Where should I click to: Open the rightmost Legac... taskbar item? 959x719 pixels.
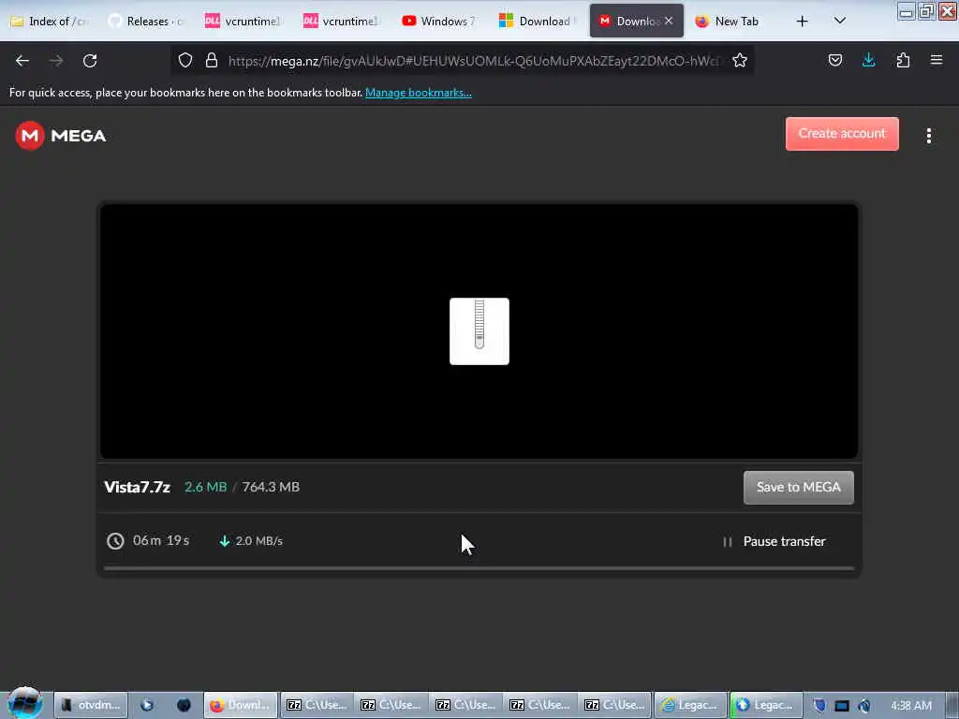766,705
